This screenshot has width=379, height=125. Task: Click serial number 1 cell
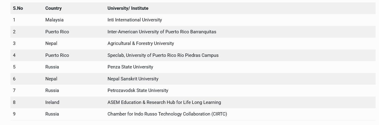point(14,20)
